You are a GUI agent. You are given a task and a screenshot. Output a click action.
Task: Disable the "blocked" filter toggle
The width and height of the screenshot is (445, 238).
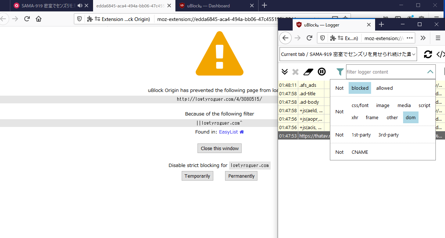point(360,88)
